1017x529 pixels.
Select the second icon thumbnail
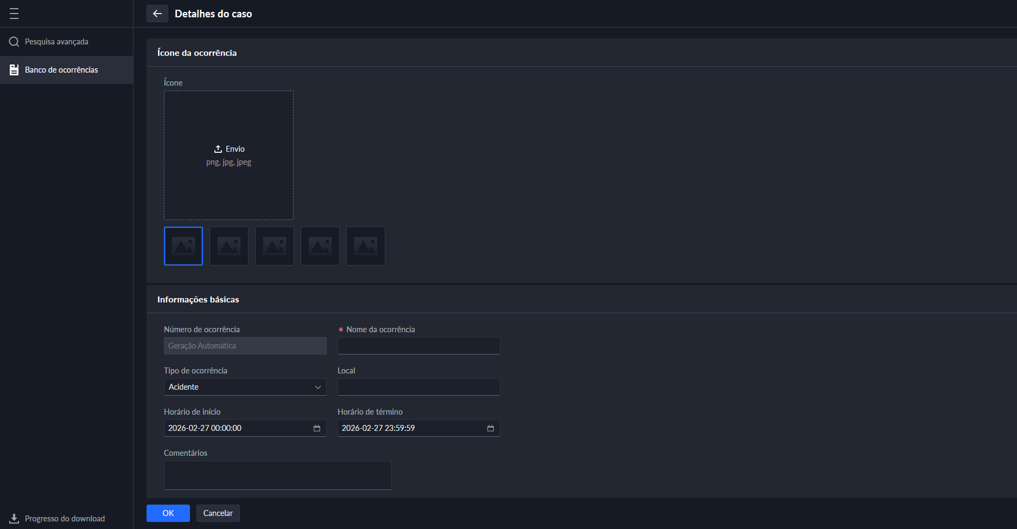pos(229,246)
